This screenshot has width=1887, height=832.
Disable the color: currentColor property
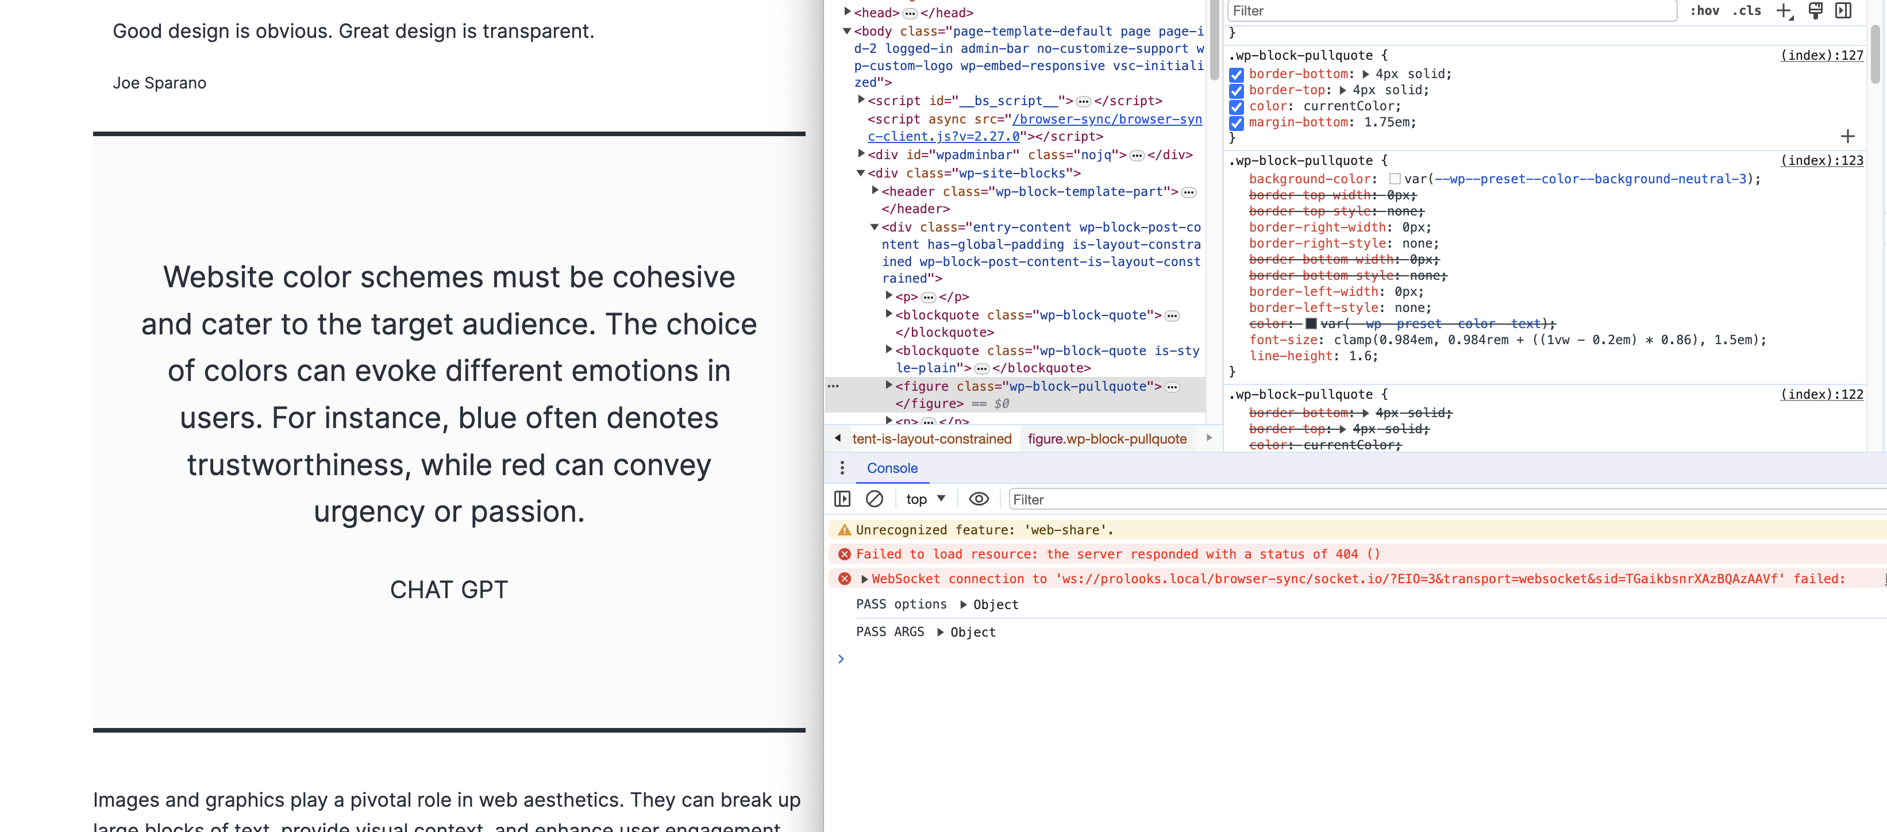pyautogui.click(x=1237, y=106)
